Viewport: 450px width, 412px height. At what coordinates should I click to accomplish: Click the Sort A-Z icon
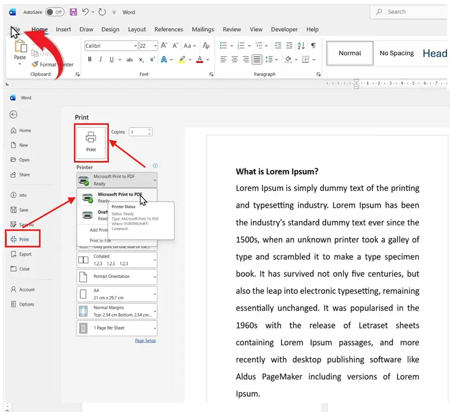click(301, 45)
